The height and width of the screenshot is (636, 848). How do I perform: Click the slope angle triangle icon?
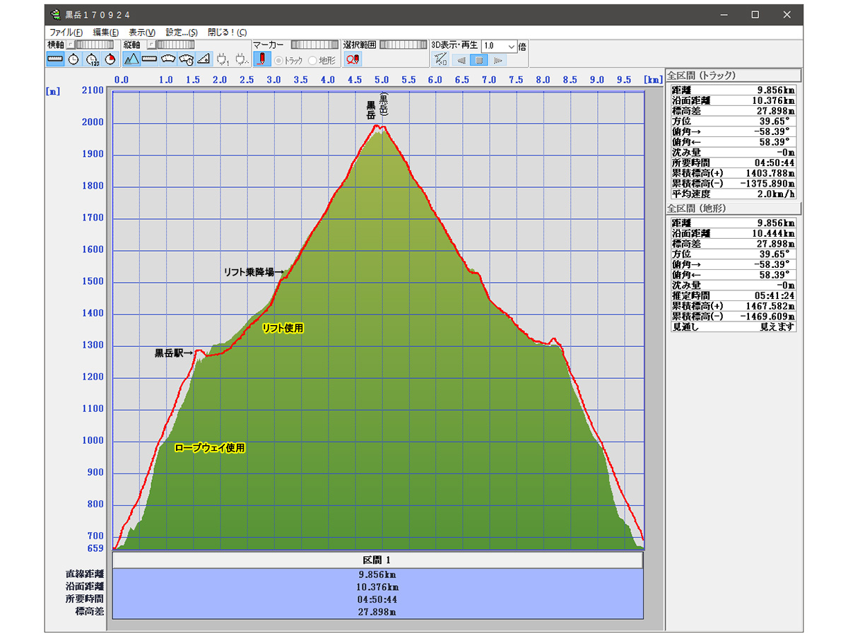(204, 59)
